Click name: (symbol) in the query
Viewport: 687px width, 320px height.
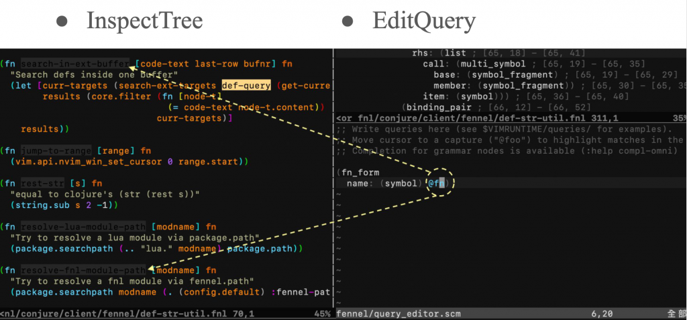(384, 184)
